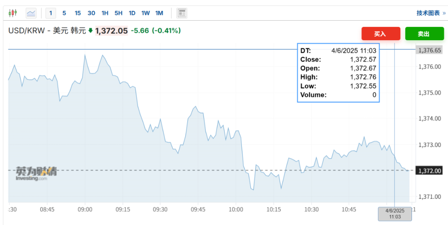This screenshot has width=448, height=225.
Task: Pick the 1M monthly timeframe
Action: (x=159, y=13)
